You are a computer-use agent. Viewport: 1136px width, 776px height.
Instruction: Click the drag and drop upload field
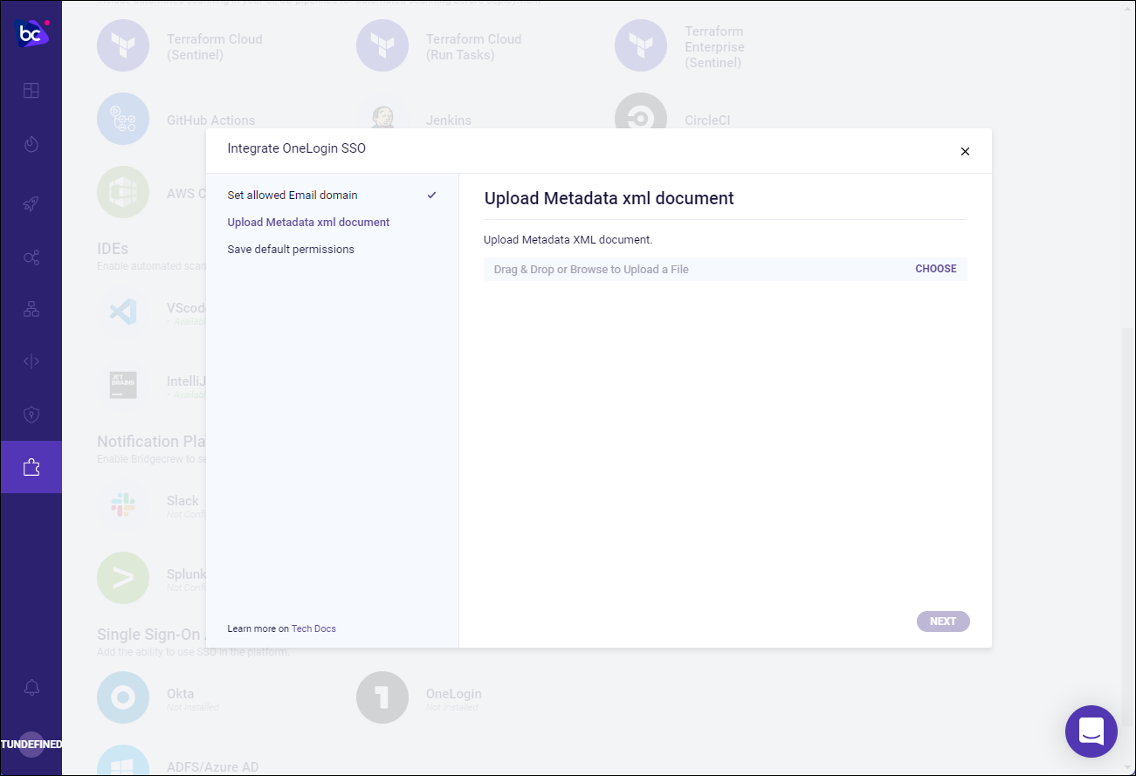(x=726, y=269)
